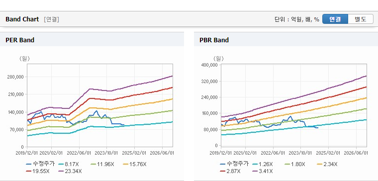Click the PER Band panel title
This screenshot has height=181, width=378.
point(20,40)
